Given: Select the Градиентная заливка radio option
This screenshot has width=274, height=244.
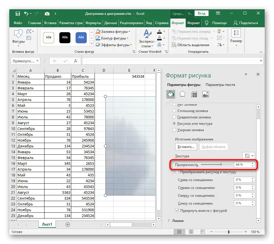Looking at the screenshot, I should pos(174,117).
